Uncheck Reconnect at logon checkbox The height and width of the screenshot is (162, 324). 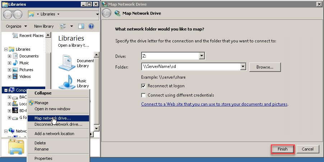144,86
